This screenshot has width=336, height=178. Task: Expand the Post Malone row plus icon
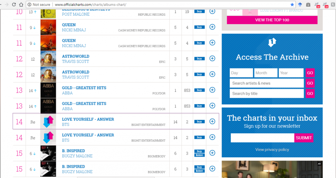click(x=212, y=11)
